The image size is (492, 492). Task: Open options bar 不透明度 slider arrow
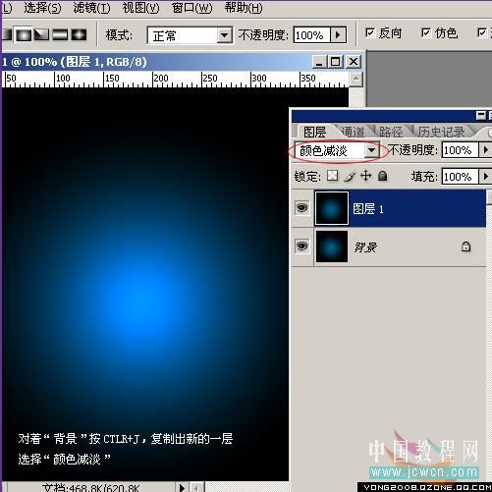[338, 34]
